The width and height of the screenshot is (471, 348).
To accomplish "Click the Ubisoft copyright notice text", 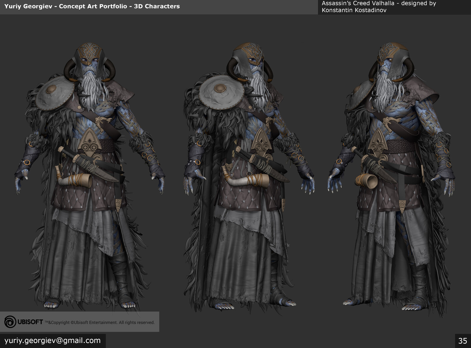I will pos(99,322).
